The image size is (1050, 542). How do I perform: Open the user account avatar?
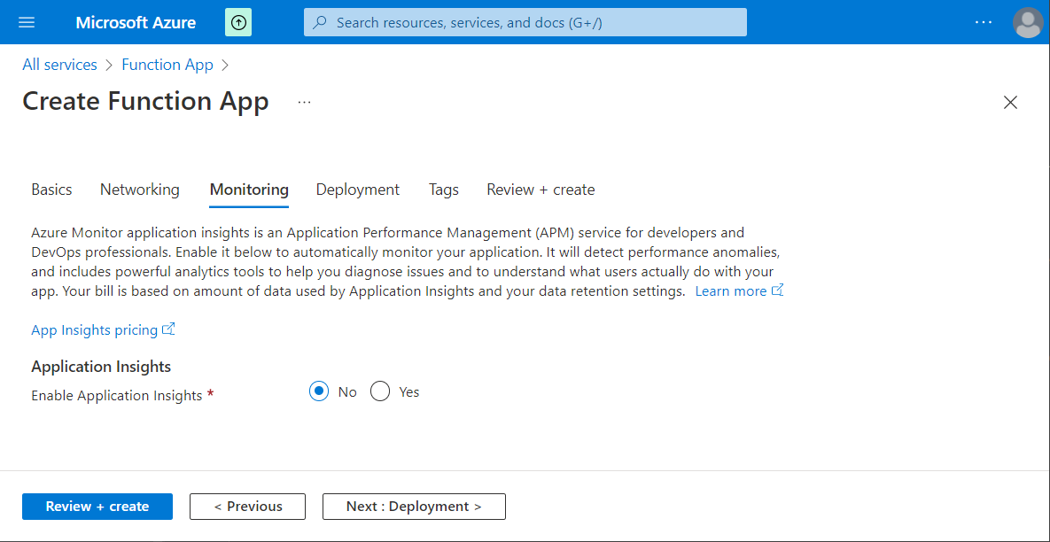[x=1027, y=23]
